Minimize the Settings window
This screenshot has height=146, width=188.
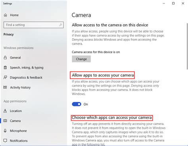click(x=164, y=3)
